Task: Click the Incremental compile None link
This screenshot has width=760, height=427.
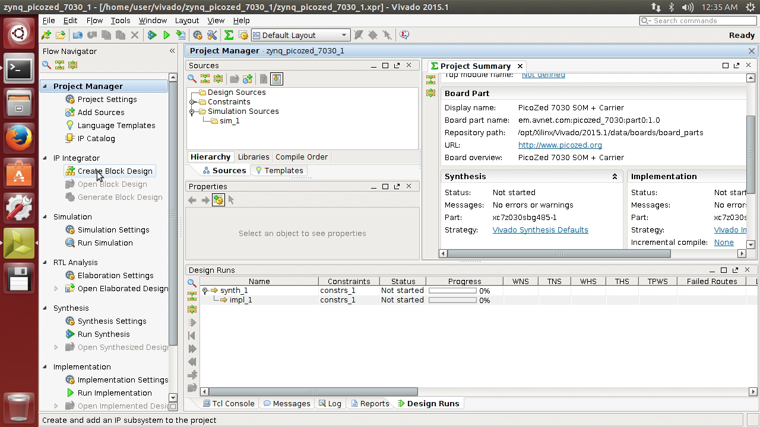Action: [x=724, y=242]
